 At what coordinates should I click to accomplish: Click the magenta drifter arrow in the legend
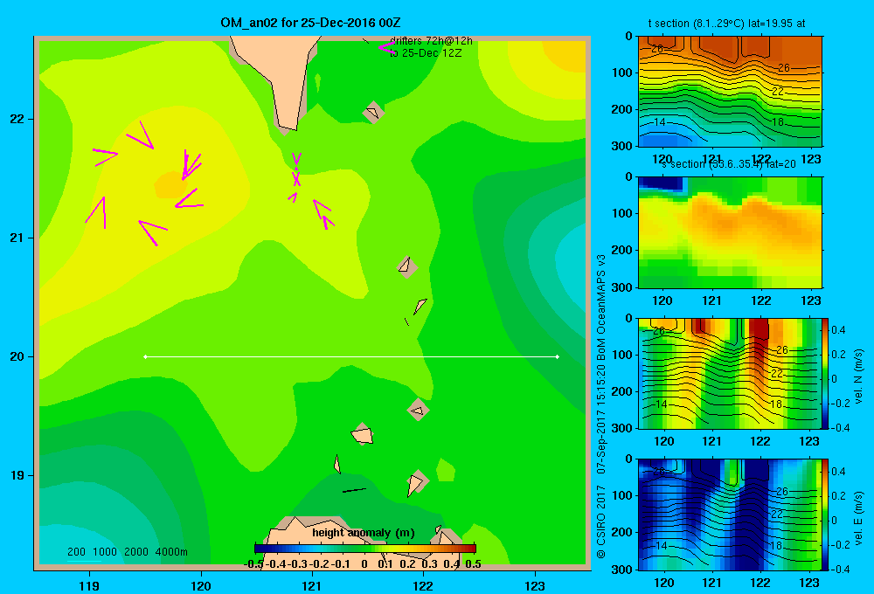pos(386,47)
